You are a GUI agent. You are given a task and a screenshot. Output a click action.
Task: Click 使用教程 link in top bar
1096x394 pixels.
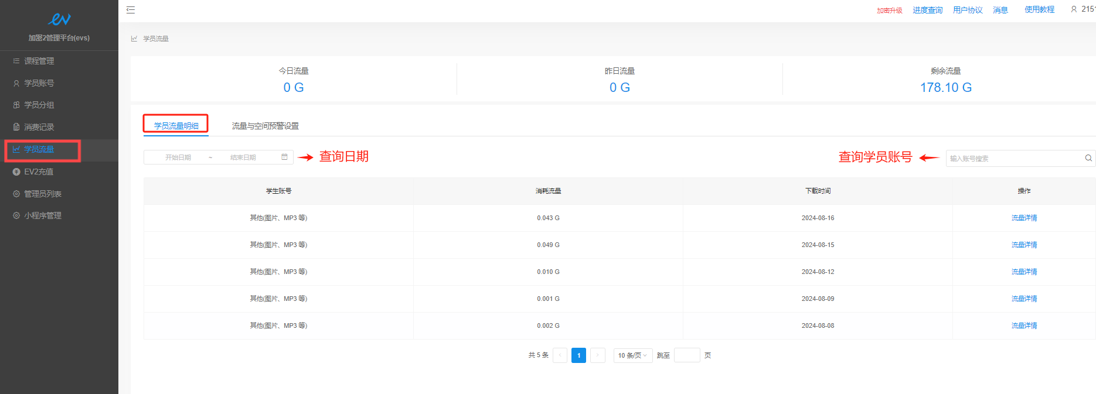tap(1039, 9)
